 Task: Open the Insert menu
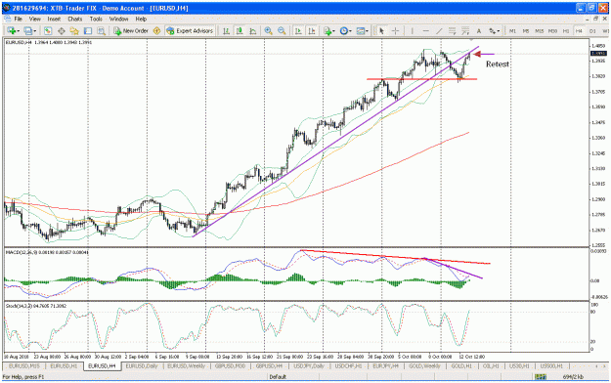point(54,19)
